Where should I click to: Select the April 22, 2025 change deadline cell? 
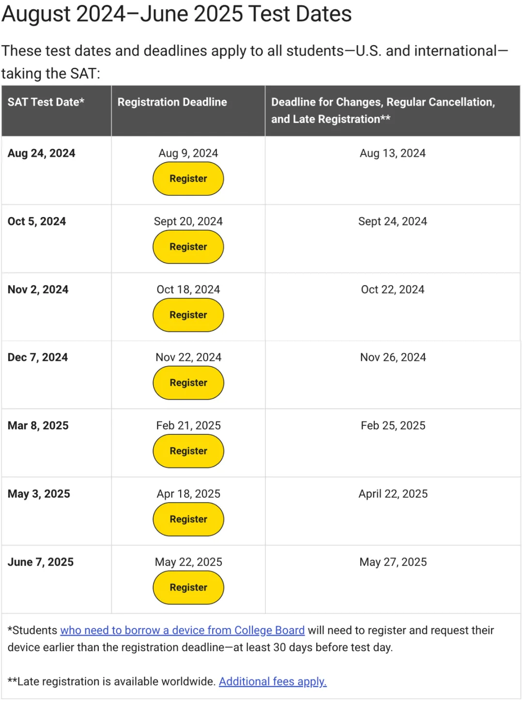393,494
